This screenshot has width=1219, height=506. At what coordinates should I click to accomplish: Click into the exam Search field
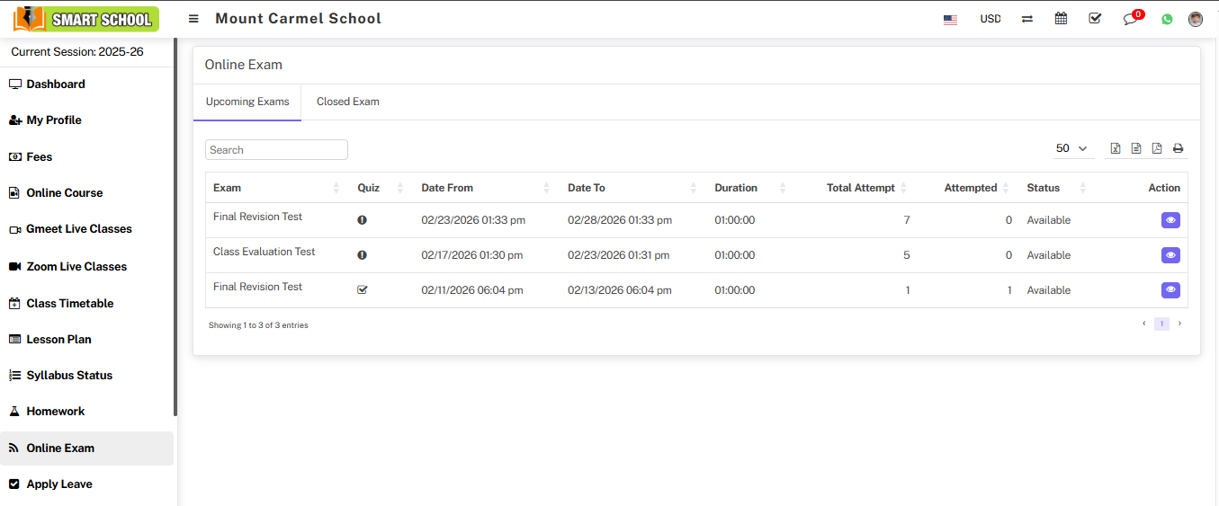276,150
